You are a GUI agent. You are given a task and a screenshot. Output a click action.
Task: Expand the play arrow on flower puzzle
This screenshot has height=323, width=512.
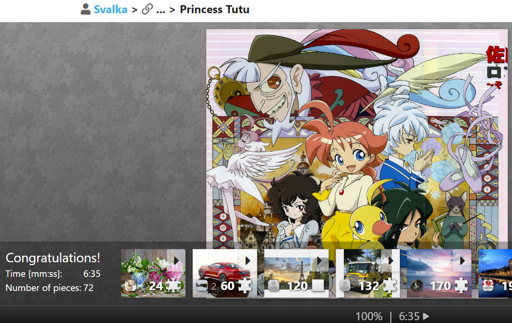pos(176,260)
